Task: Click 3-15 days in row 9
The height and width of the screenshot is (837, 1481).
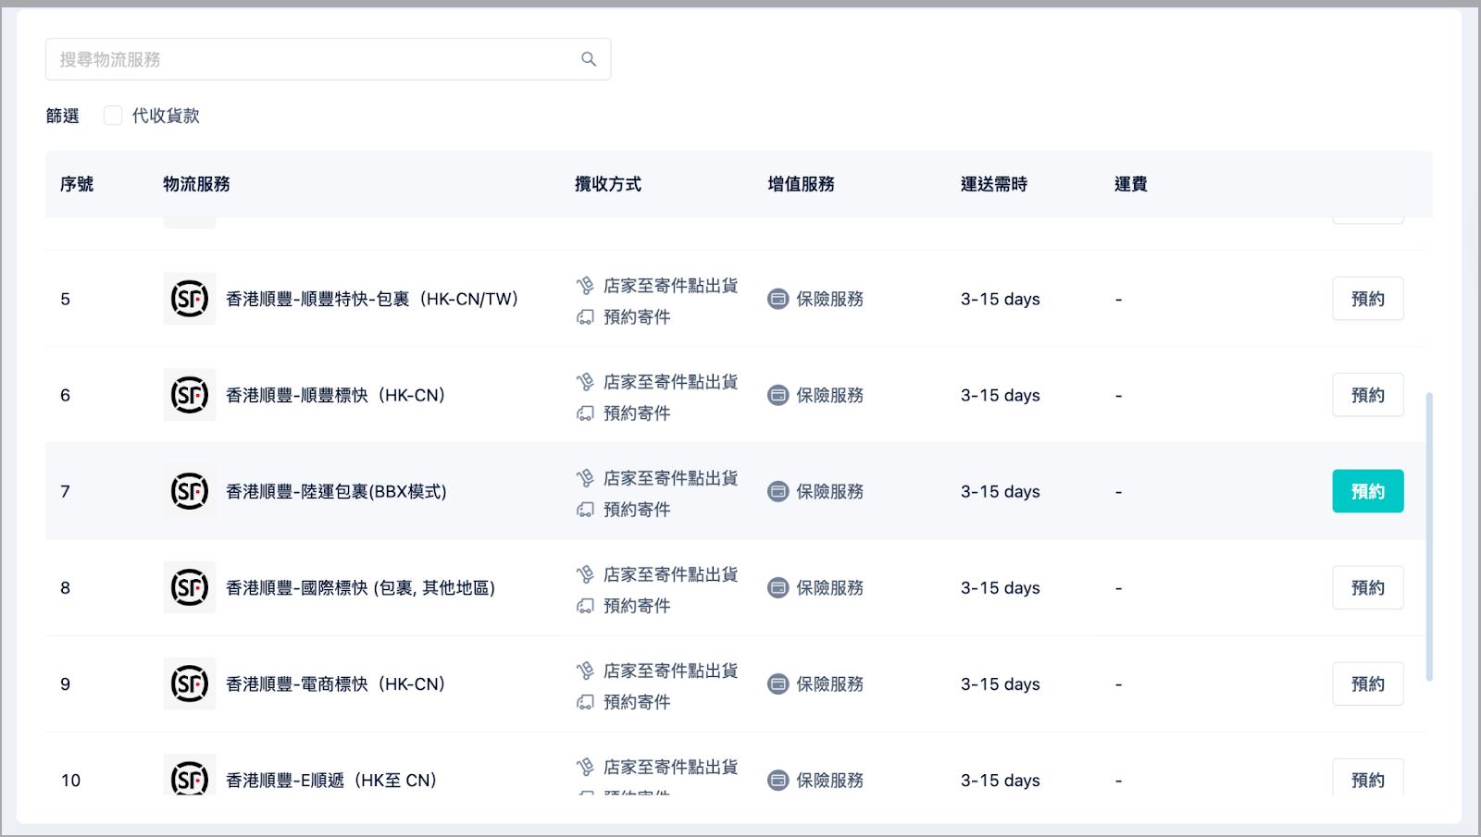Action: click(1001, 683)
